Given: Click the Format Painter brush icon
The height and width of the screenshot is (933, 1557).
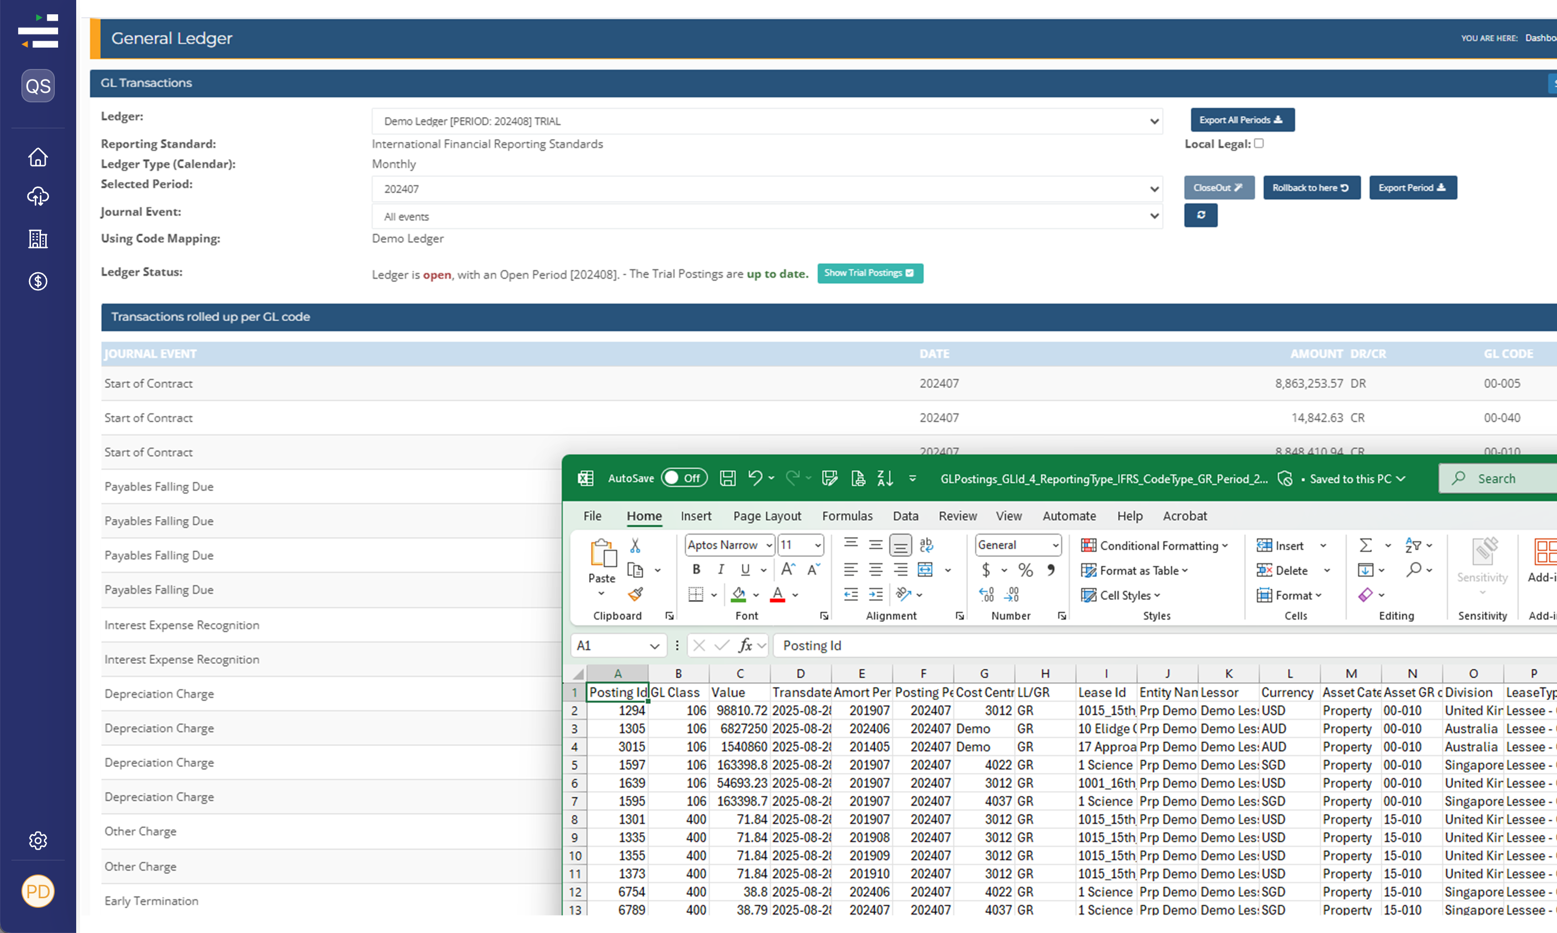Looking at the screenshot, I should tap(635, 594).
